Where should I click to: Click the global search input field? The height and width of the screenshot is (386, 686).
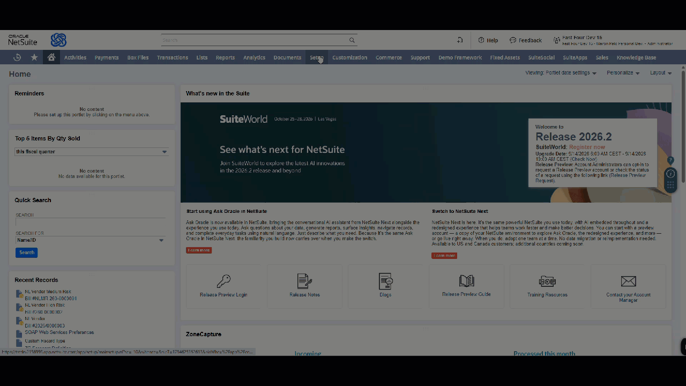click(255, 40)
